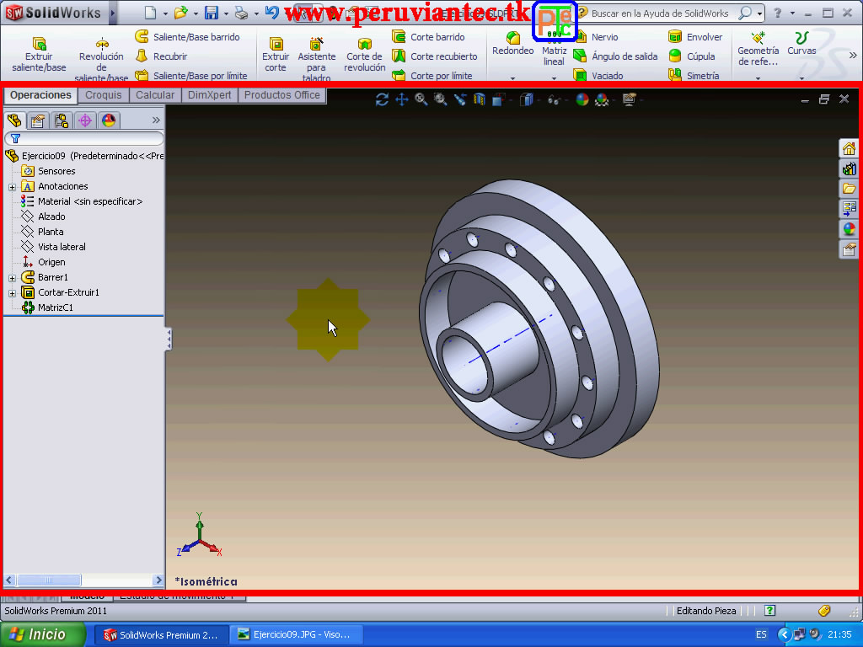Click the rotate view arrows icon
This screenshot has height=647, width=863.
tap(382, 99)
